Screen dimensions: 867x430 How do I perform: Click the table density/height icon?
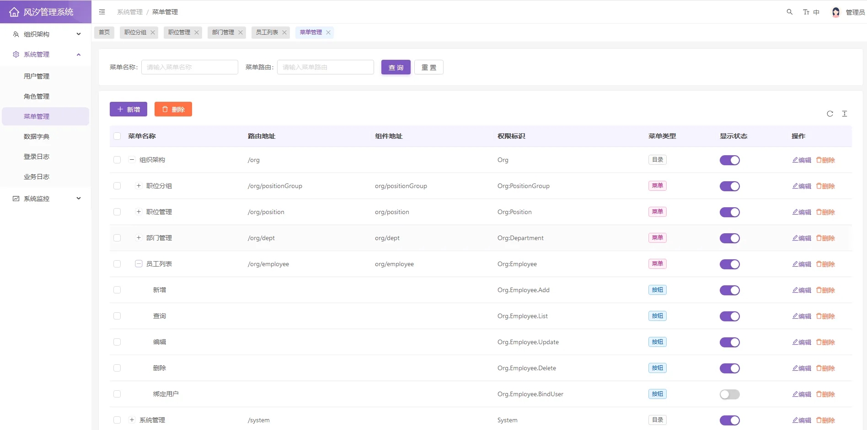(844, 114)
